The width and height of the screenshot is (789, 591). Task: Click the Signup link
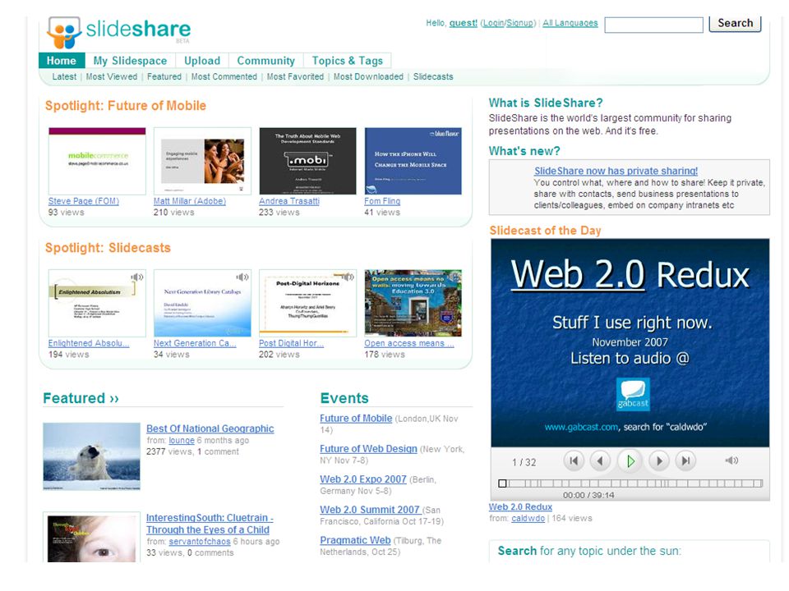click(x=519, y=23)
